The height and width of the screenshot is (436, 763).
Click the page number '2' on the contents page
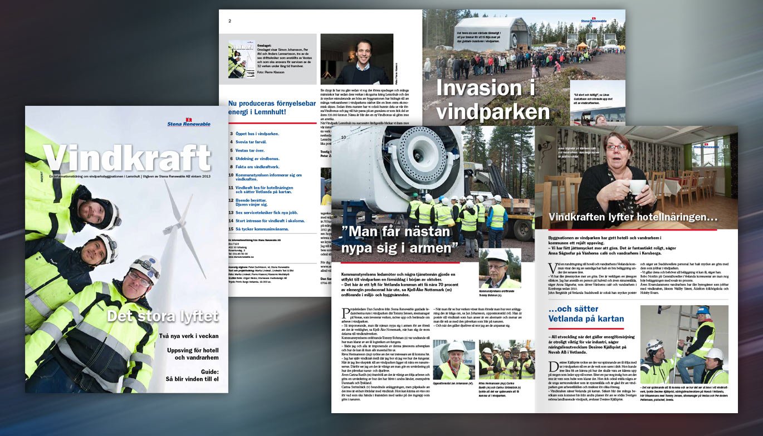pos(229,21)
